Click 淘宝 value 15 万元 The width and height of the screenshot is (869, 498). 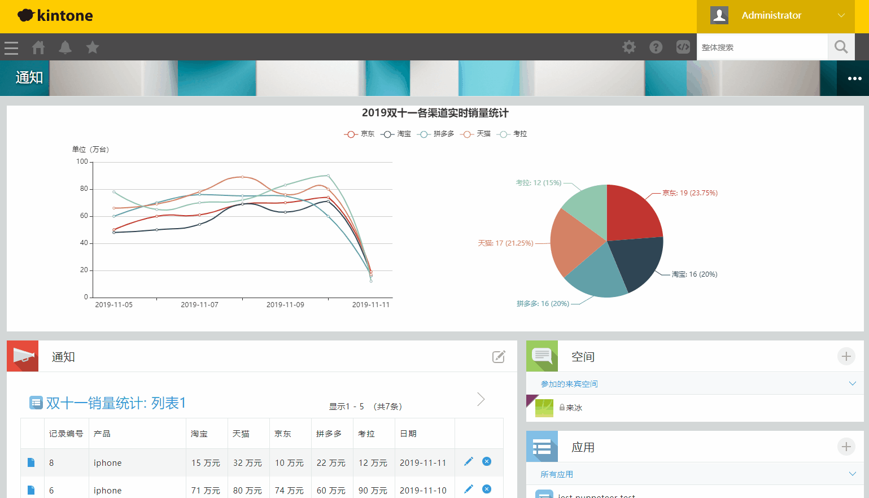point(206,463)
